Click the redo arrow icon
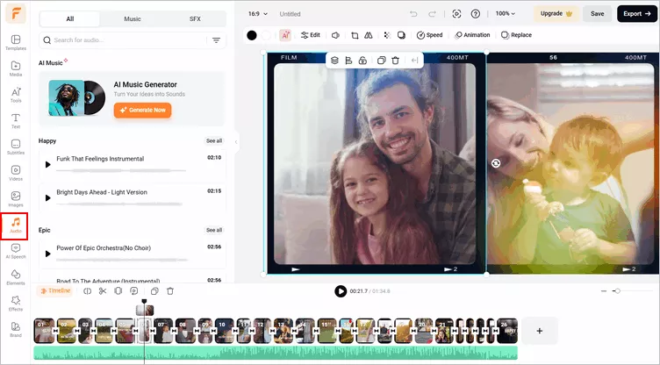The image size is (660, 365). tap(432, 14)
